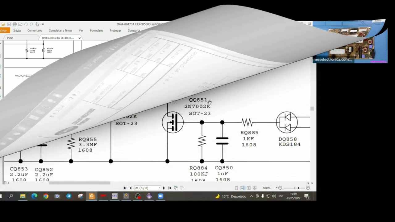Viewport: 395px width, 222px height.
Task: Select two-page facing view mode
Action: tap(248, 188)
